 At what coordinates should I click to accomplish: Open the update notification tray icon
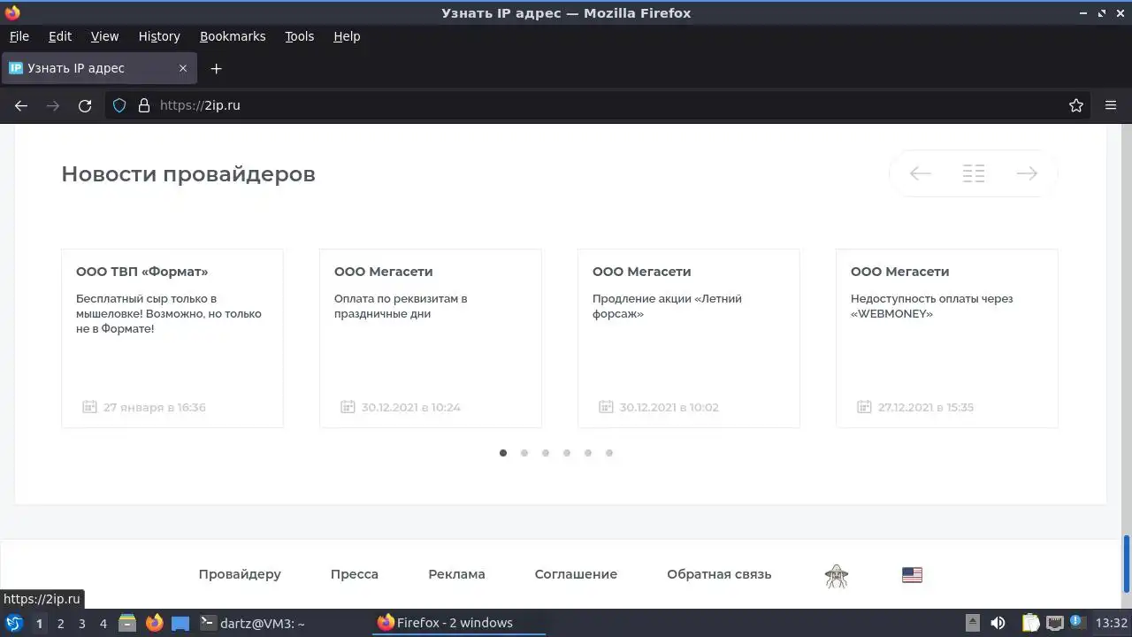pos(1076,622)
